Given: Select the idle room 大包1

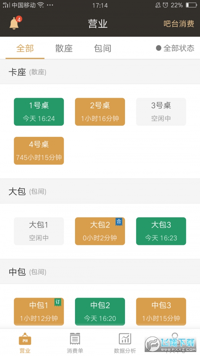Looking at the screenshot, I should click(x=39, y=231).
